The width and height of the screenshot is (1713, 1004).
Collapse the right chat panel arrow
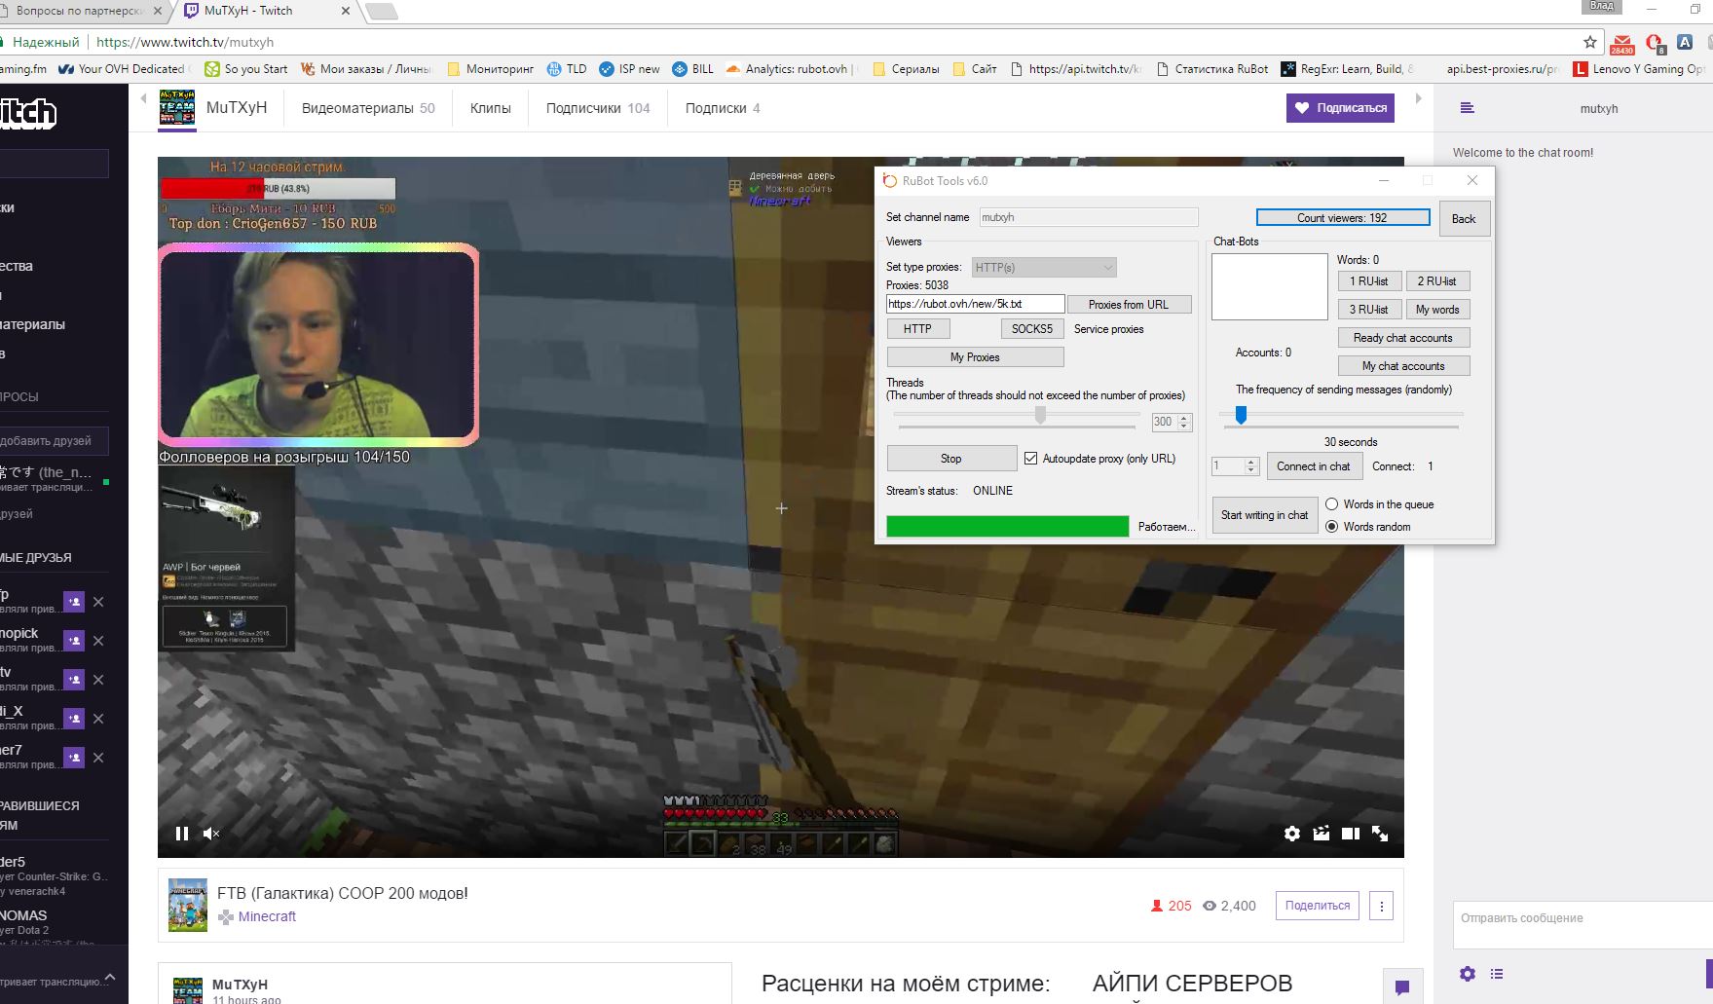(1418, 98)
